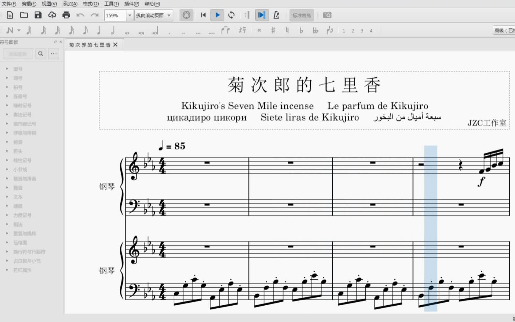Toggle MIDI input button
515x322 pixels.
[x=186, y=15]
